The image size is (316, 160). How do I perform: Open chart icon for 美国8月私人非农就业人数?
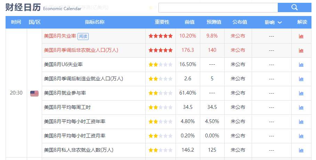pos(301,150)
